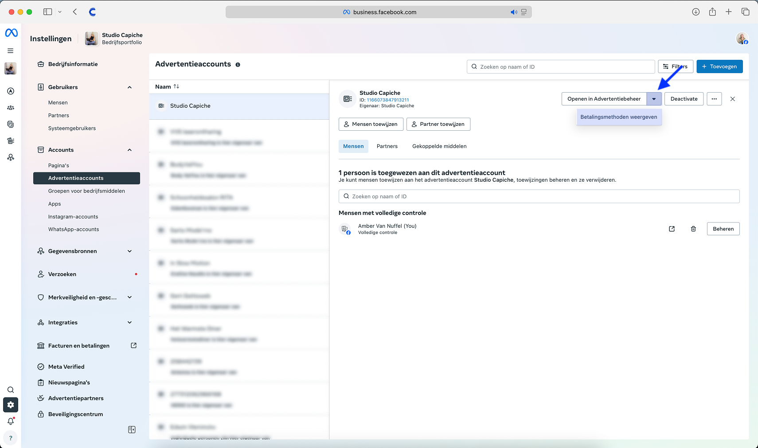Click the business avatar in left rail
Image resolution: width=758 pixels, height=448 pixels.
point(11,69)
